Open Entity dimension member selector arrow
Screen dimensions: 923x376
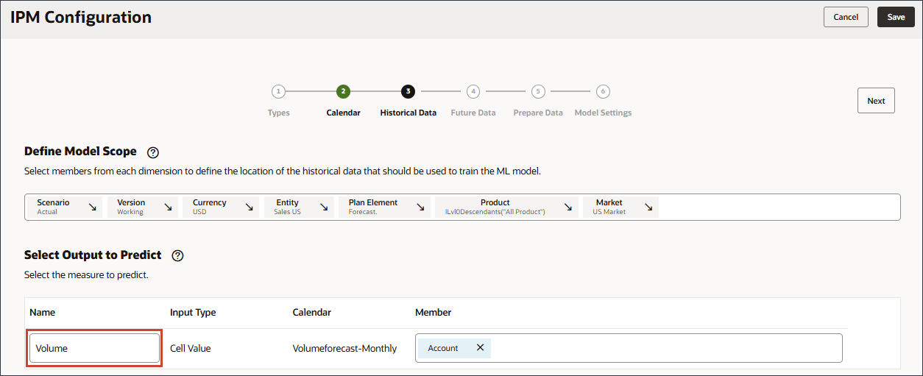(x=324, y=207)
